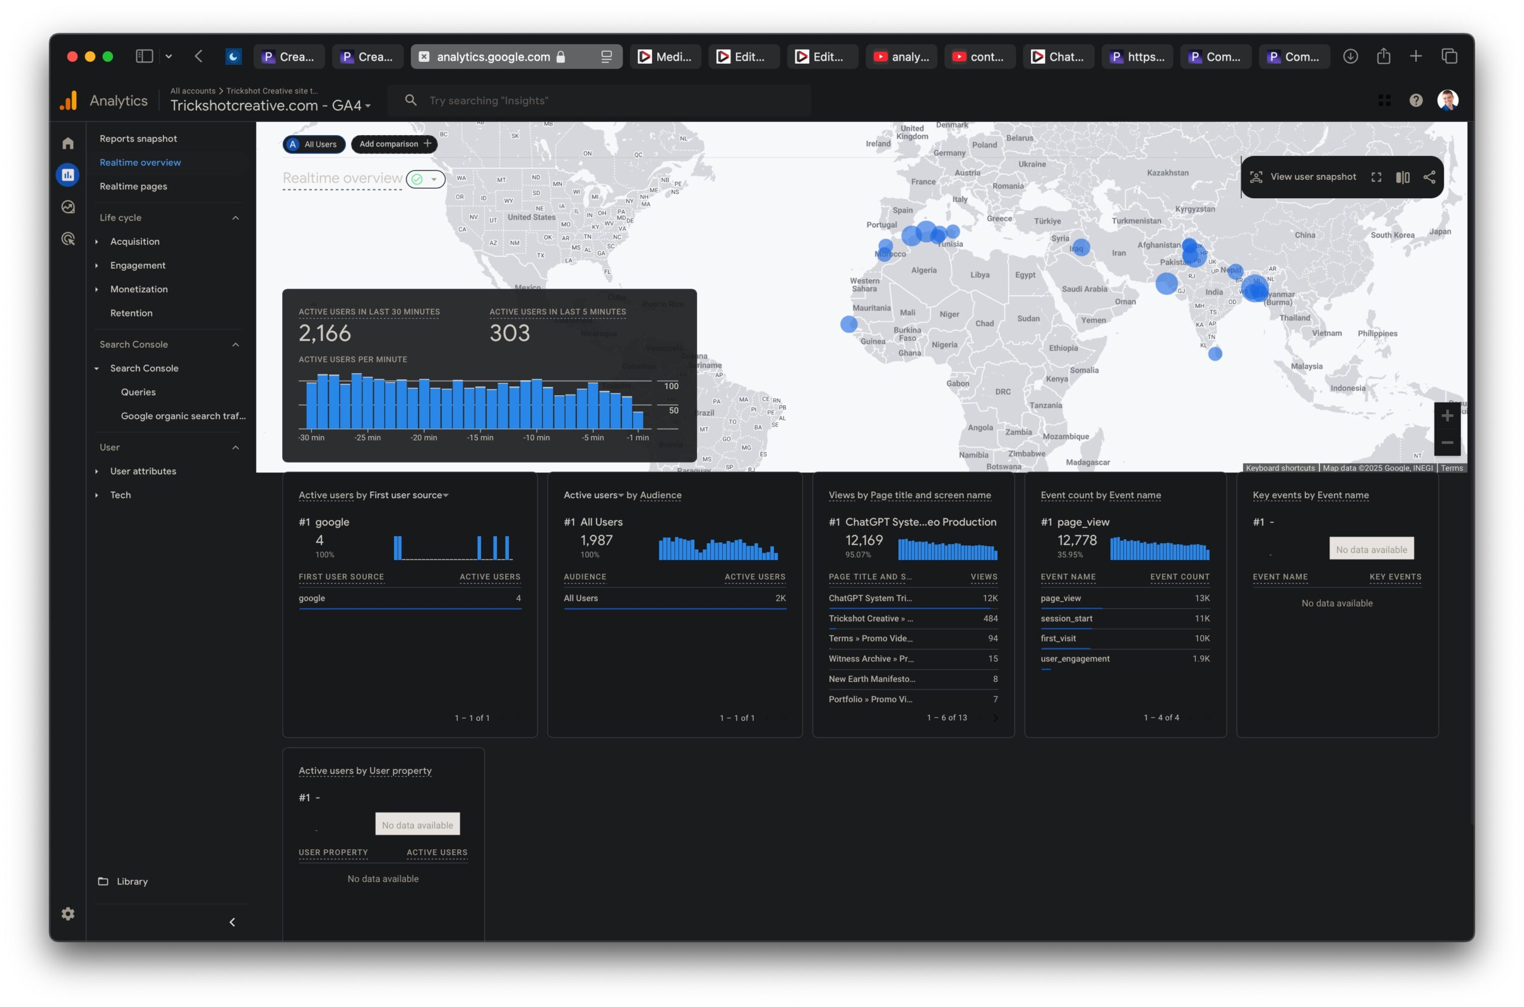Zoom in on the map
Screen dimensions: 1524x1007
(1448, 416)
